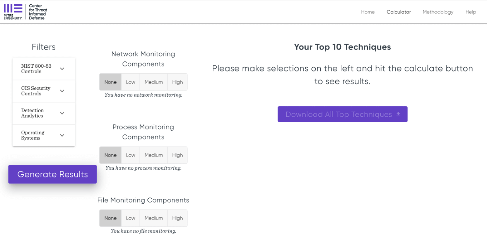Click Center for Threat Informed Defense text

[38, 12]
